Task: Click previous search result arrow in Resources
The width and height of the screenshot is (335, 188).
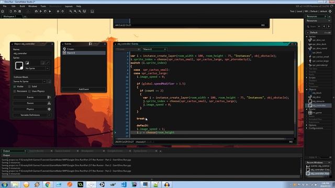Action: point(324,27)
